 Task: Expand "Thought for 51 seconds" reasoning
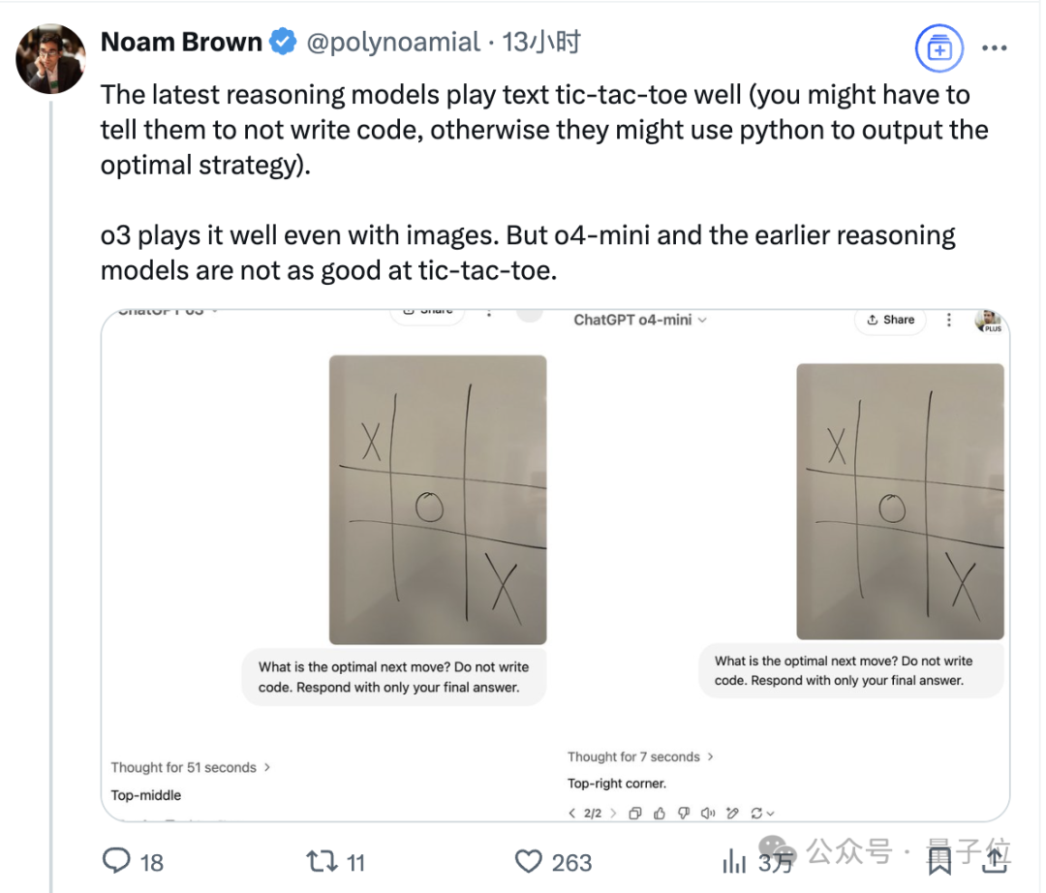[x=191, y=768]
